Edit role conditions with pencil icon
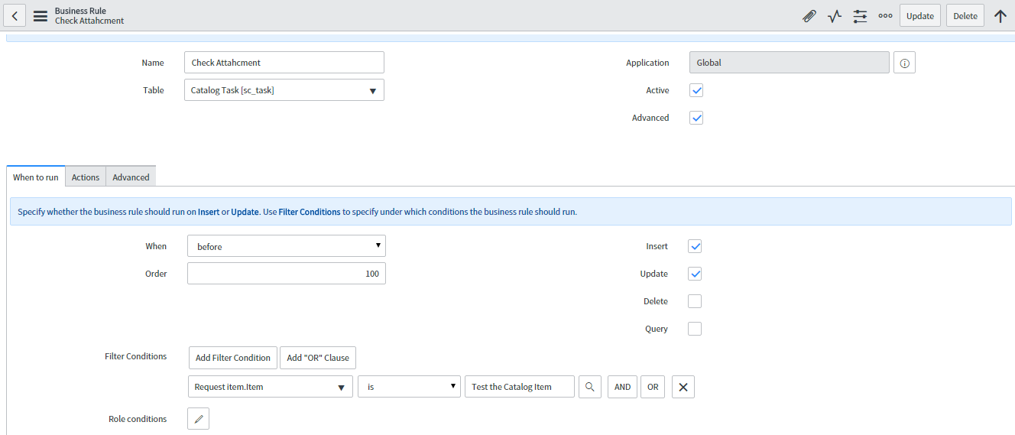This screenshot has width=1015, height=435. tap(198, 419)
